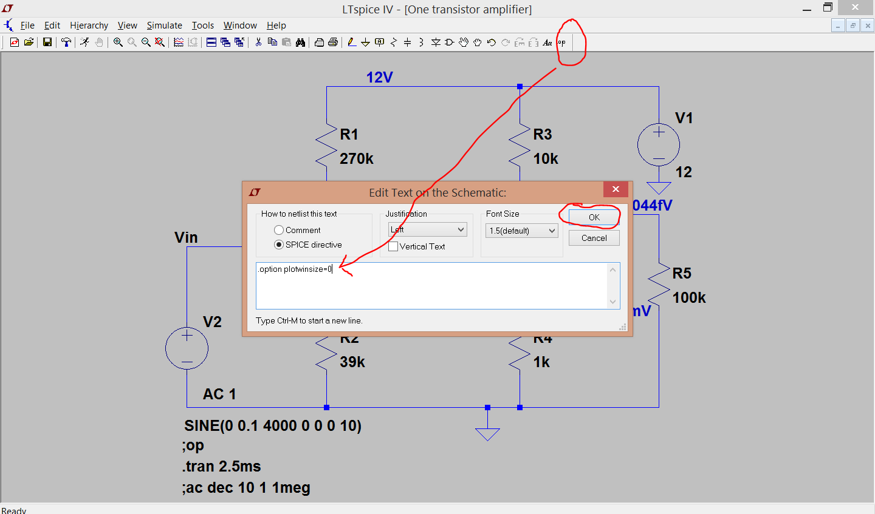Screen dimensions: 875x514
Task: Open the Edit menu
Action: click(52, 25)
